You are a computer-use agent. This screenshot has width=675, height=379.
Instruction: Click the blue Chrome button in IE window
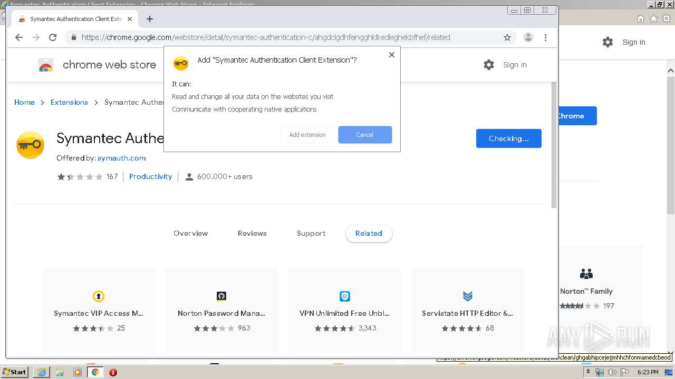(577, 116)
